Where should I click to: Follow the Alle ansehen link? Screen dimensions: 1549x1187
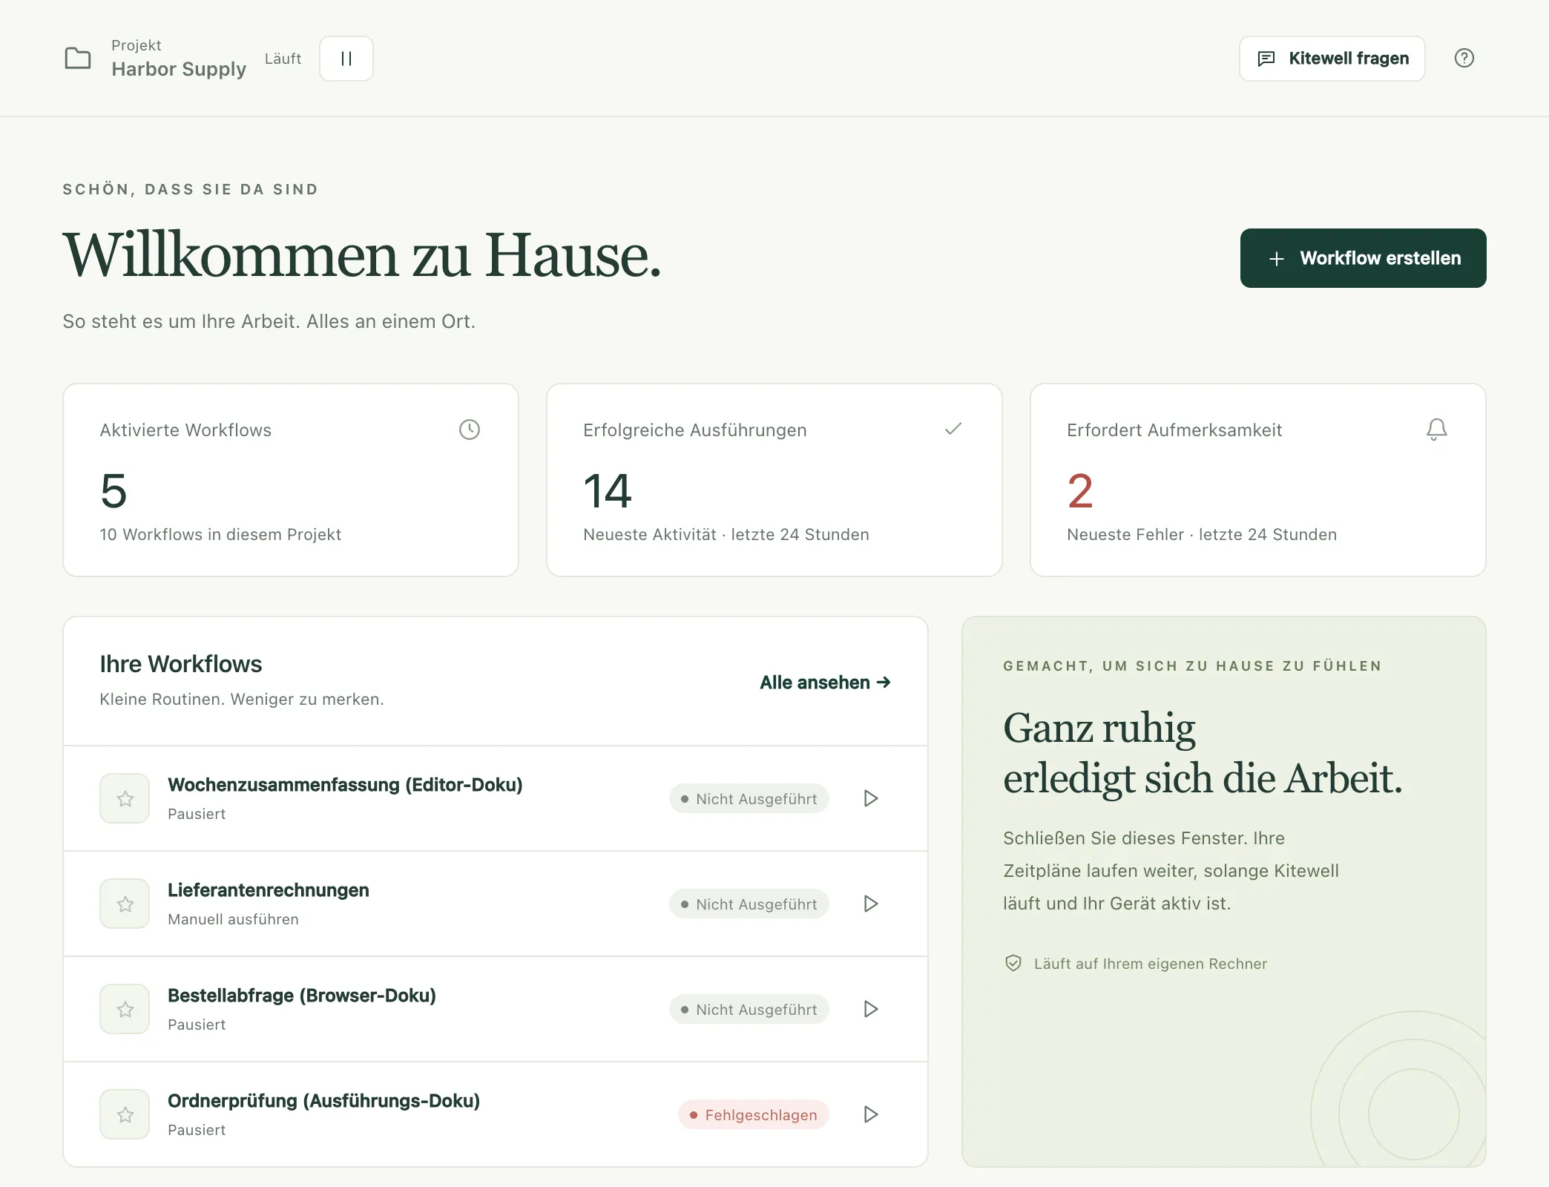point(825,683)
